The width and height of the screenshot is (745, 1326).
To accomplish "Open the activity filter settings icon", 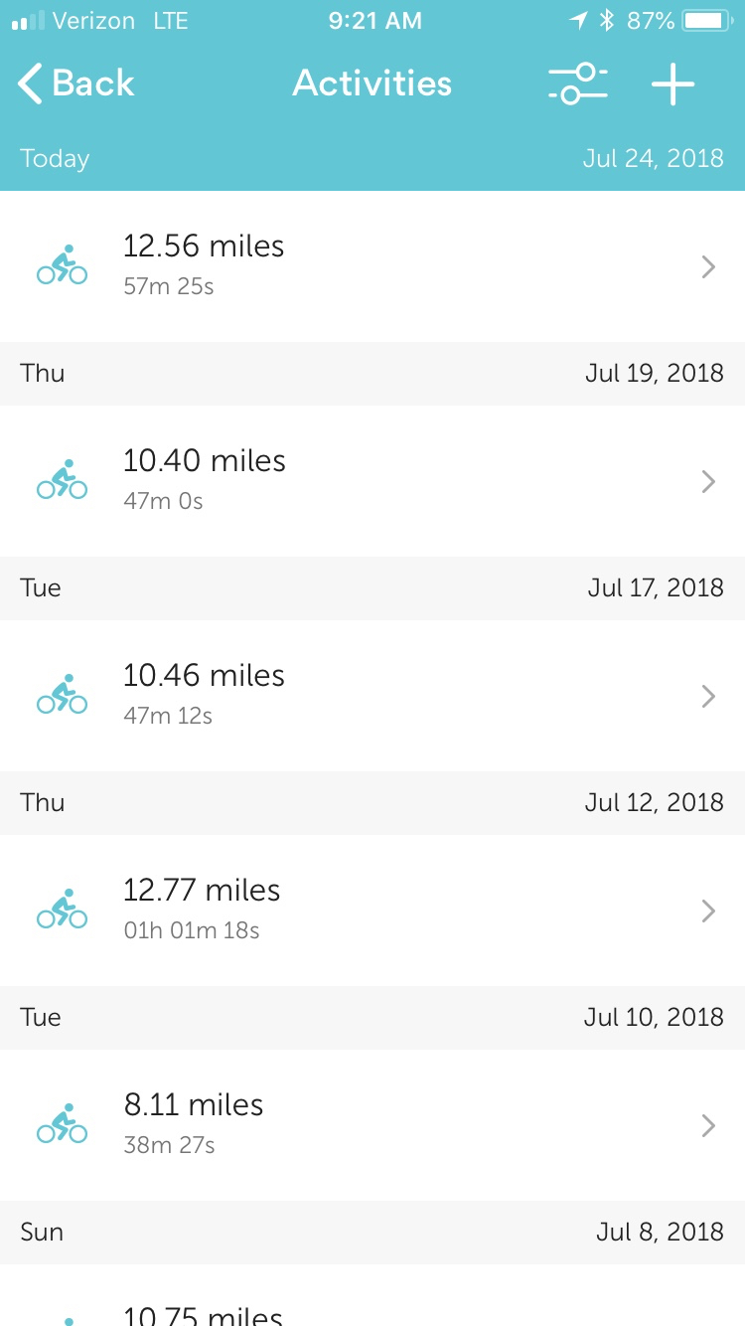I will click(x=577, y=84).
